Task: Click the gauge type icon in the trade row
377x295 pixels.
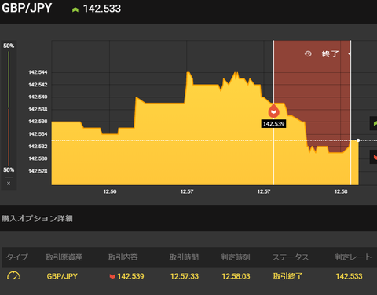Action: pyautogui.click(x=13, y=276)
